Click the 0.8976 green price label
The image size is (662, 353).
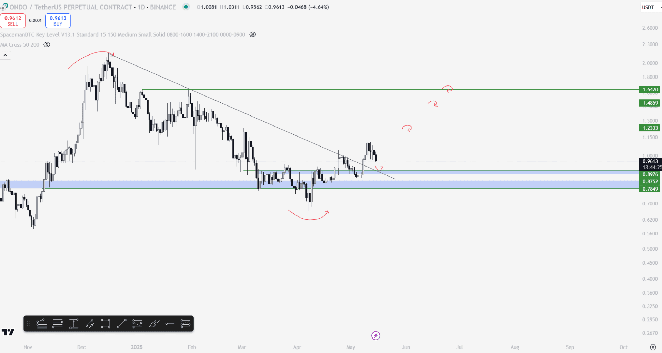click(x=650, y=174)
